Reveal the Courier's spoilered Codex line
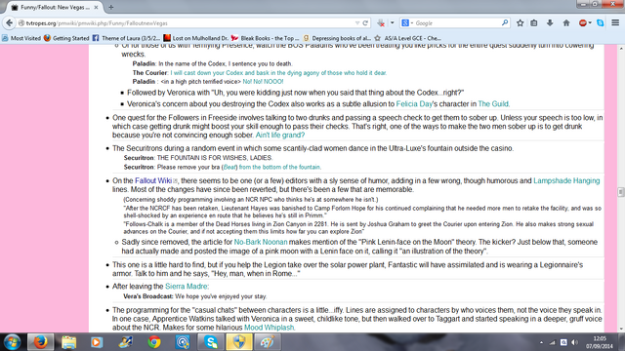The image size is (625, 351). coord(278,73)
